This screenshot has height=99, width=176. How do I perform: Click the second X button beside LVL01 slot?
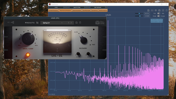pyautogui.click(x=67, y=7)
